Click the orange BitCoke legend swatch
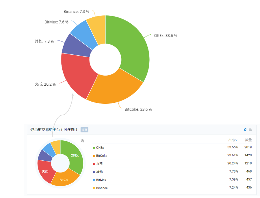Viewport: 260px width, 198px height. pyautogui.click(x=94, y=156)
